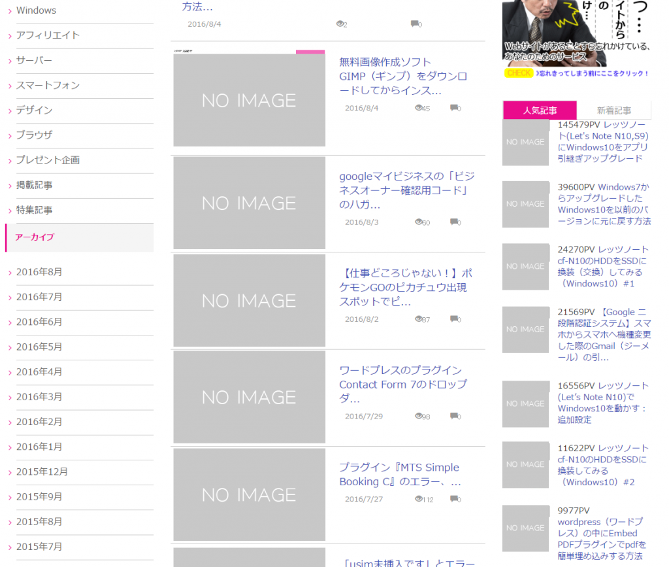Open 24270PV HDD to SSD #1 article

603,266
